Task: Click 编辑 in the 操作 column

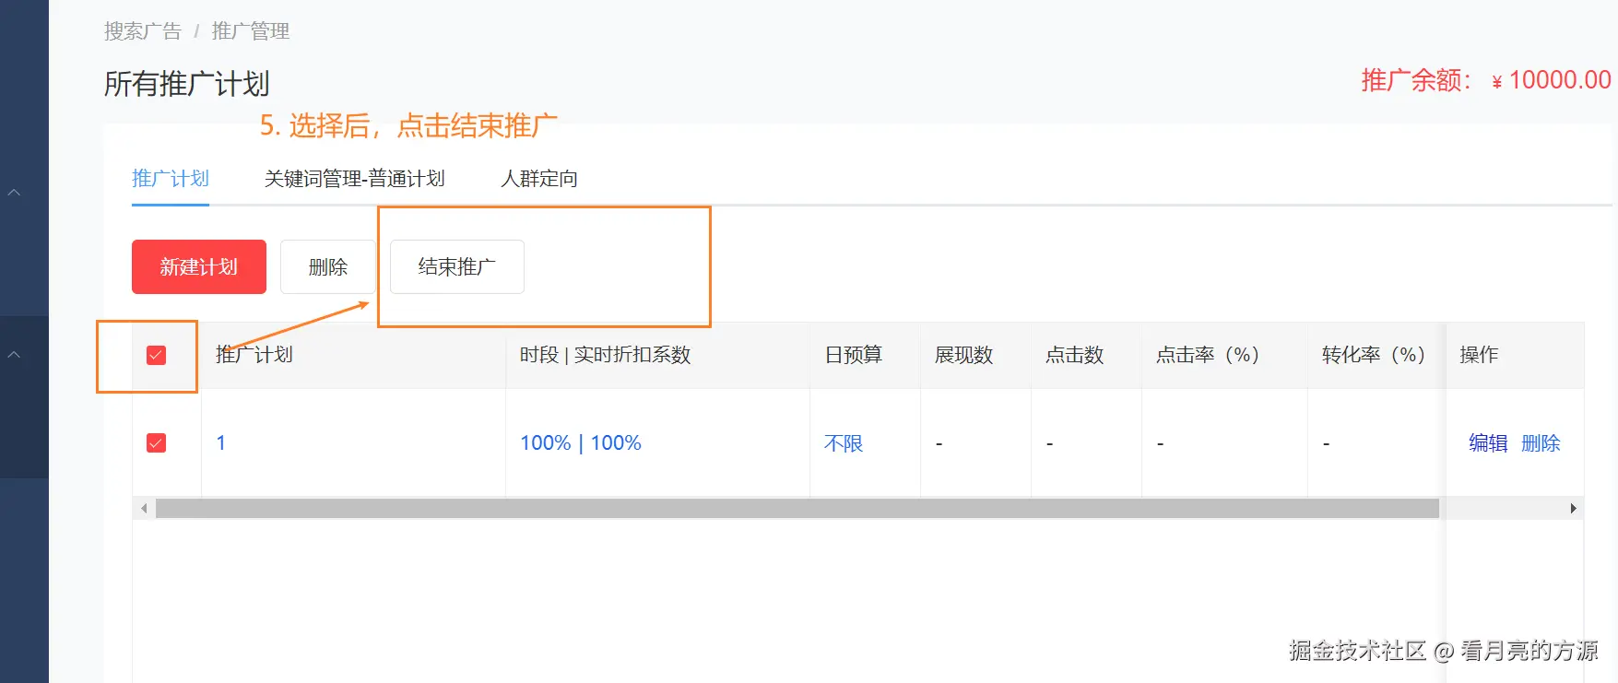Action: pos(1488,443)
